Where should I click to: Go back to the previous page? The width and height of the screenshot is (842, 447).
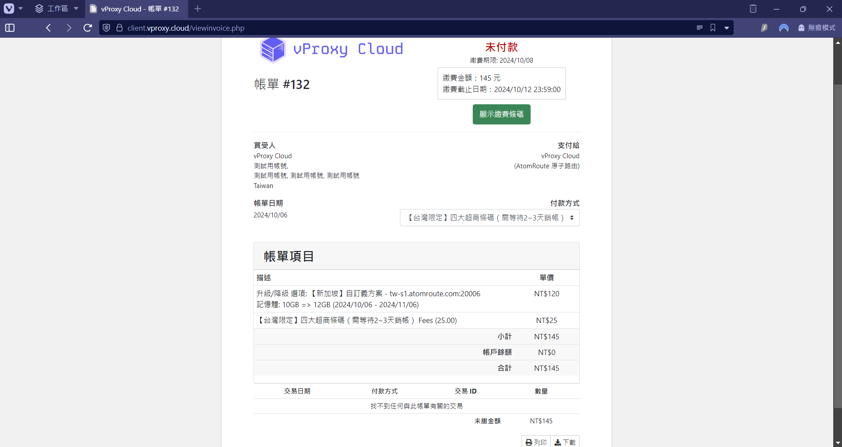coord(49,28)
